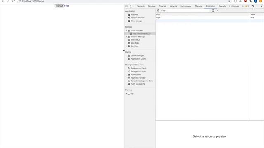Switch to the Sources tab
The height and width of the screenshot is (148, 264).
162,6
